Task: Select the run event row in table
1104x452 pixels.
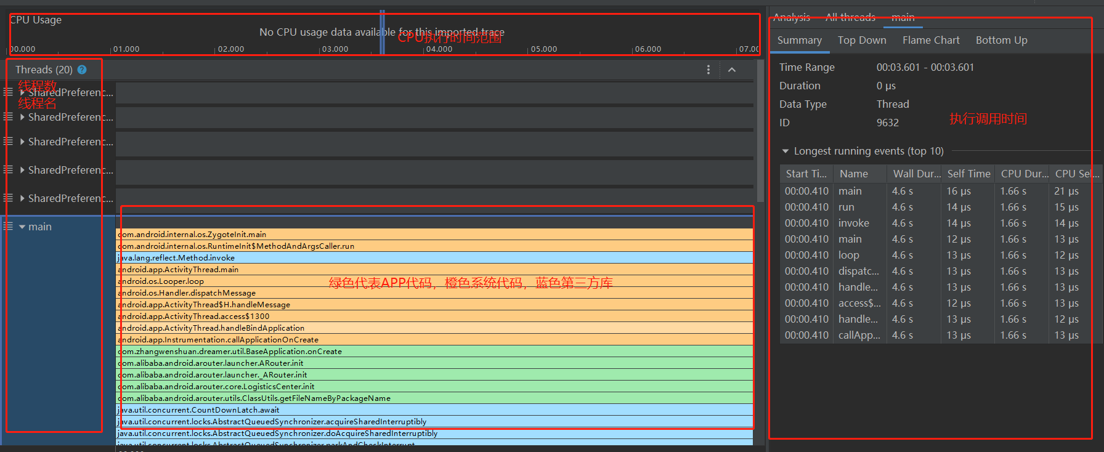Action: coord(941,207)
